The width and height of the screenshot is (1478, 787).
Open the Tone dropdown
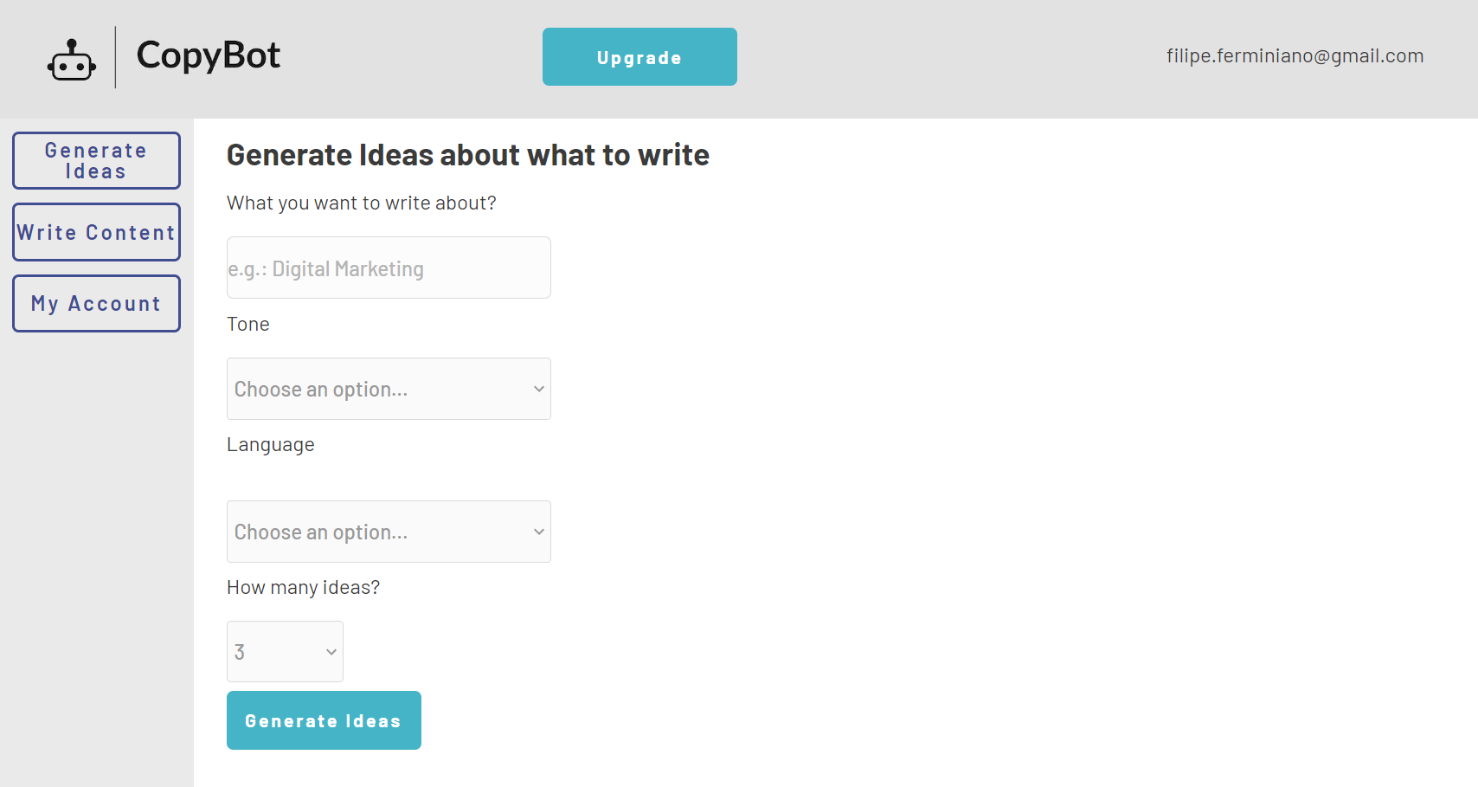pyautogui.click(x=389, y=389)
